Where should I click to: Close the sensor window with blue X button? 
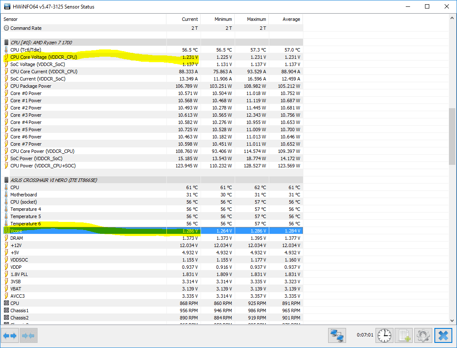443,336
